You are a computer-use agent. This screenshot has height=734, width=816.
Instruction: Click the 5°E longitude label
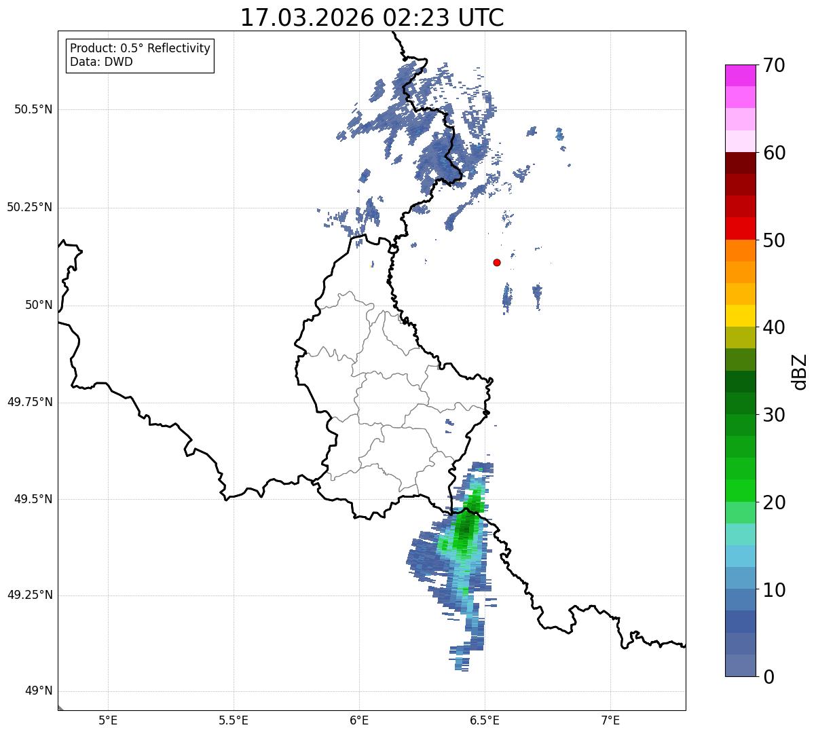pyautogui.click(x=108, y=720)
